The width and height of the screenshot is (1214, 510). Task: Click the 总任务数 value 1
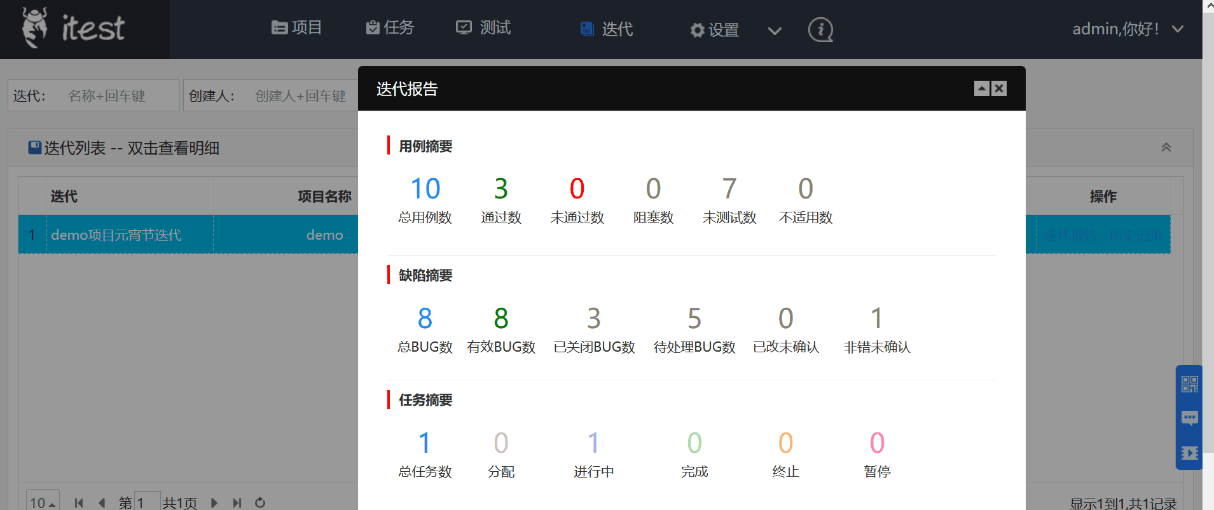pyautogui.click(x=425, y=443)
